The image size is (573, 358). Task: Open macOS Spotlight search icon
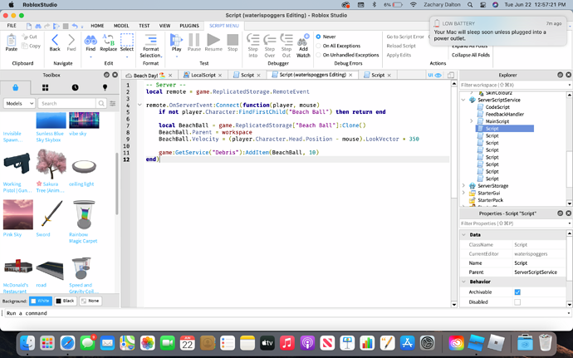(470, 5)
